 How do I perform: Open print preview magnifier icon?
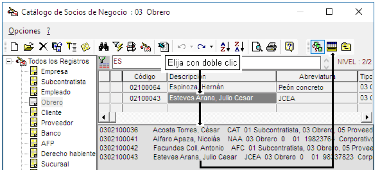tap(257, 47)
